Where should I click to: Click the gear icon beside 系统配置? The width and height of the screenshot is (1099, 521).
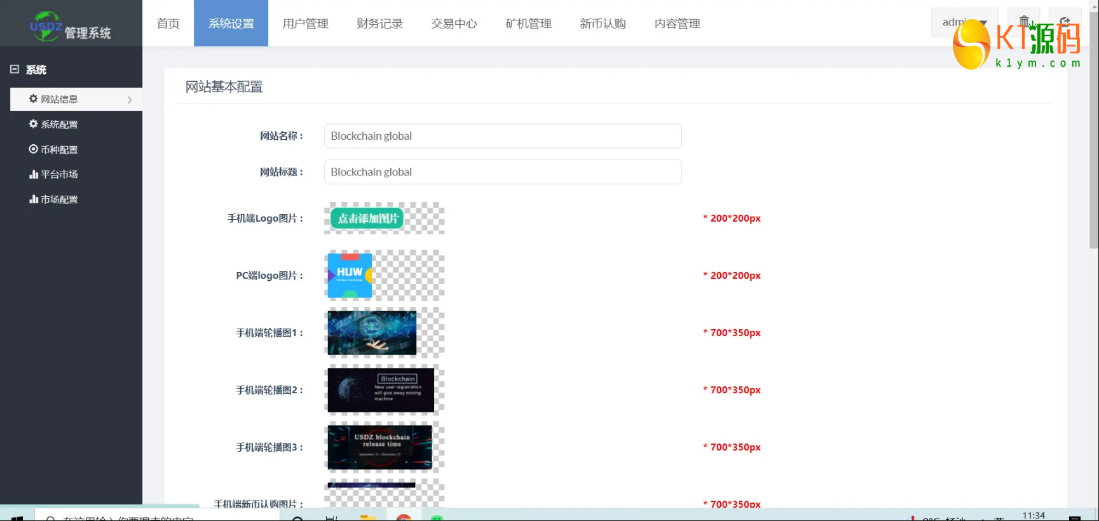point(33,124)
